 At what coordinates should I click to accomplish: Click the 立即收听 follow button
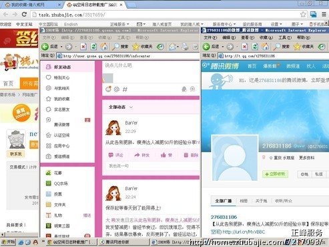275,174
